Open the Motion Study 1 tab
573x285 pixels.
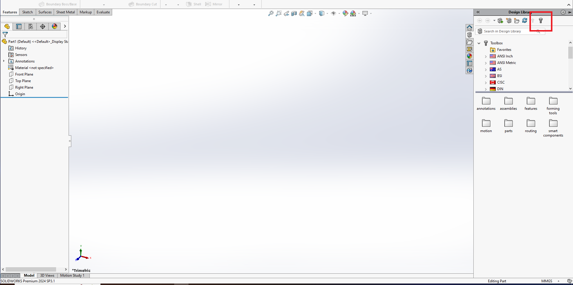[72, 275]
